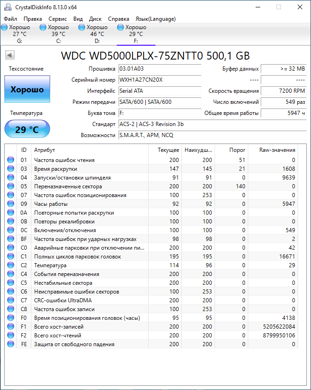Click the transfer mode field SATA/600

(x=160, y=102)
